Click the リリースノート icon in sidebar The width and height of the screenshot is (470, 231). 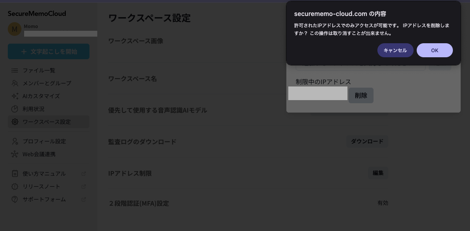(x=15, y=187)
